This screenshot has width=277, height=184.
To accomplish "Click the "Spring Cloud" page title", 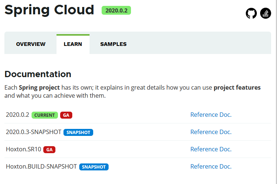I will [x=49, y=10].
